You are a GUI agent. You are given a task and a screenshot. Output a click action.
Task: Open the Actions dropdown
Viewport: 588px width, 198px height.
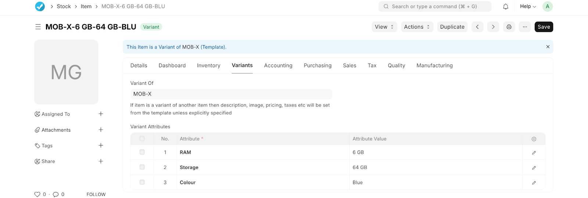417,27
